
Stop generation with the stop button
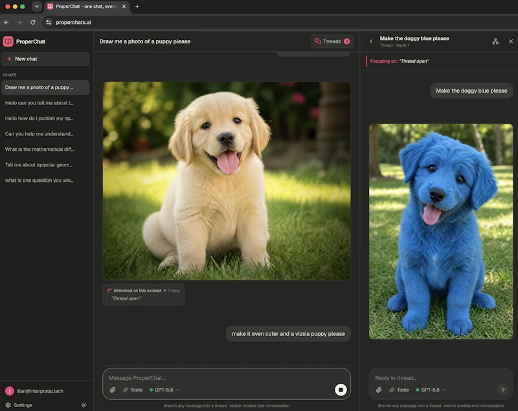pyautogui.click(x=341, y=390)
